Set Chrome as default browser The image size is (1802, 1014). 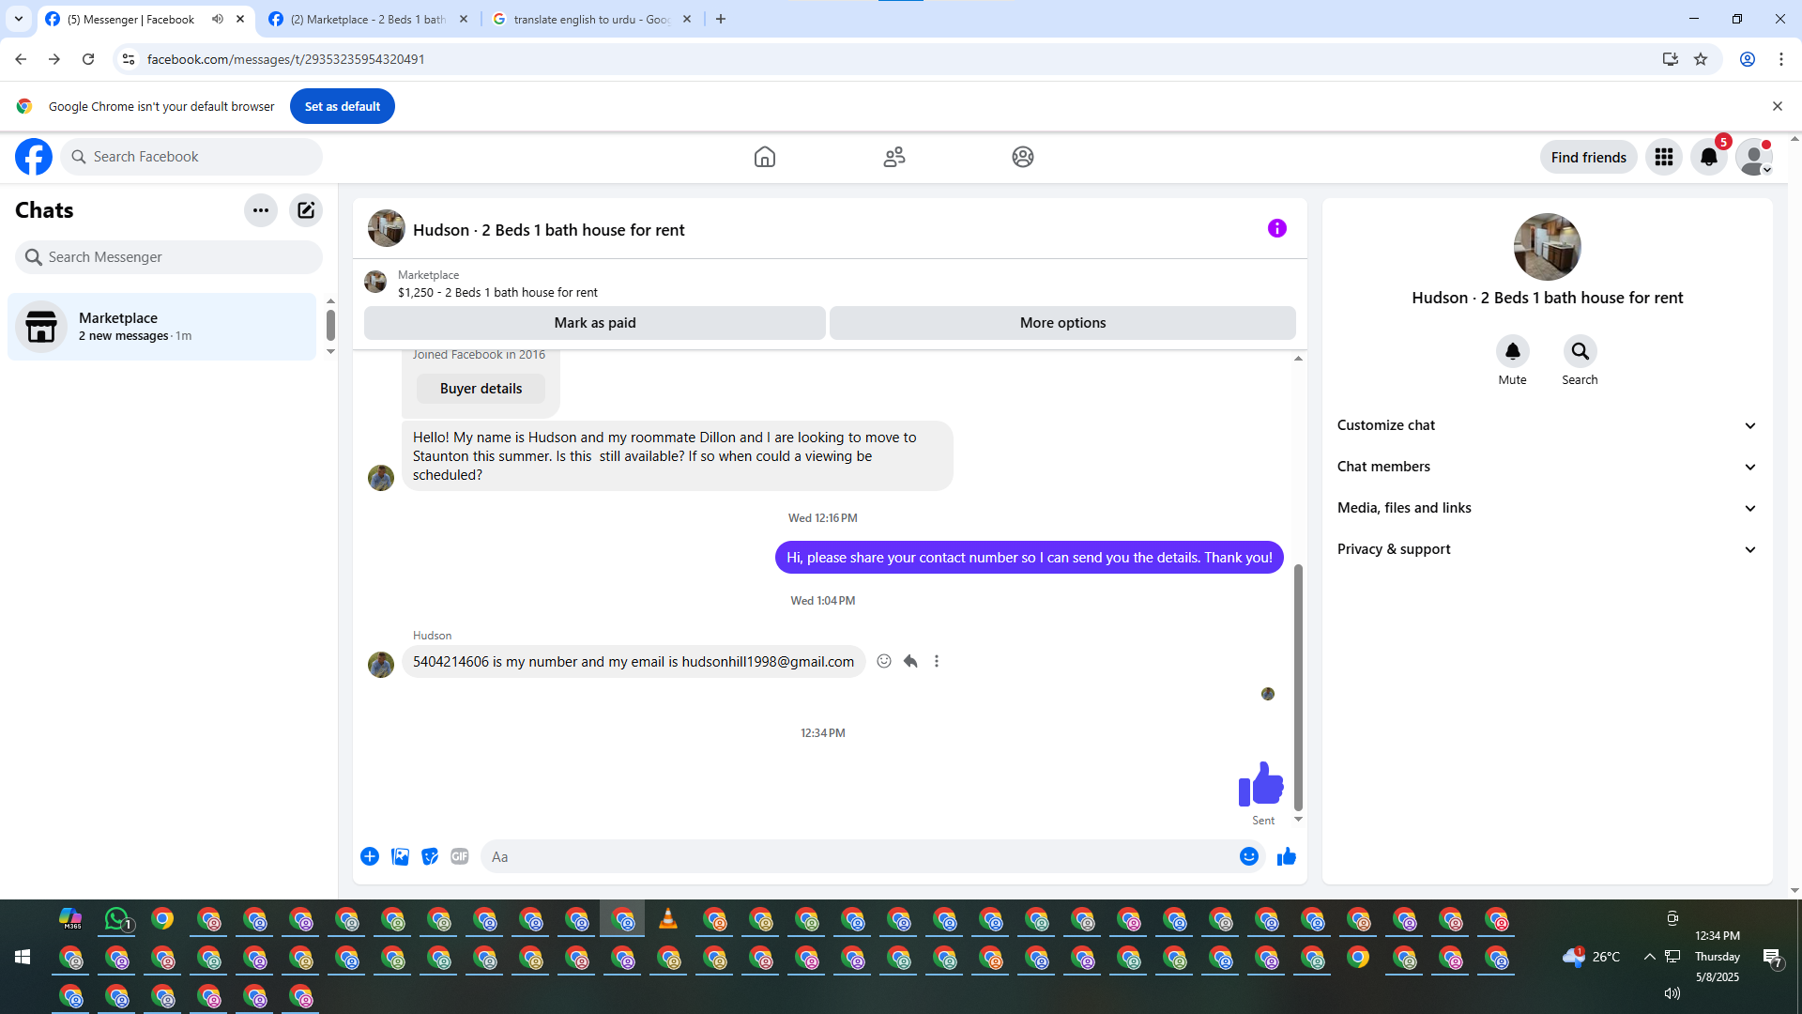click(343, 106)
